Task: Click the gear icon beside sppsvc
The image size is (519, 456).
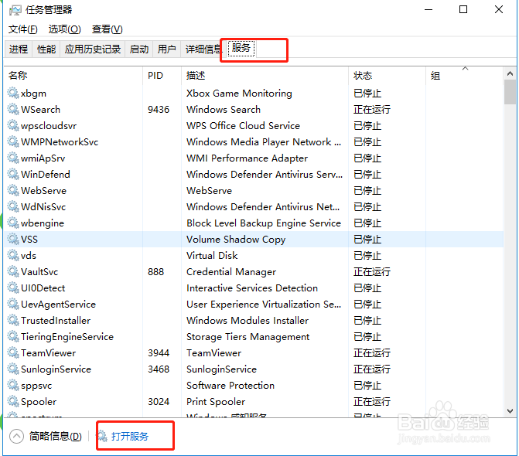Action: coord(13,385)
